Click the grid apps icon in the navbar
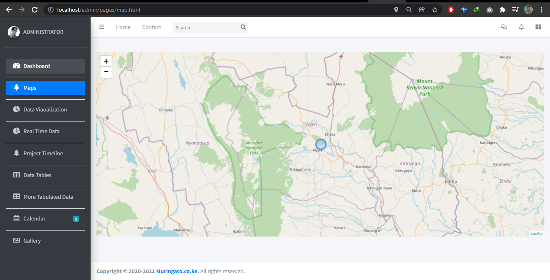 (538, 27)
